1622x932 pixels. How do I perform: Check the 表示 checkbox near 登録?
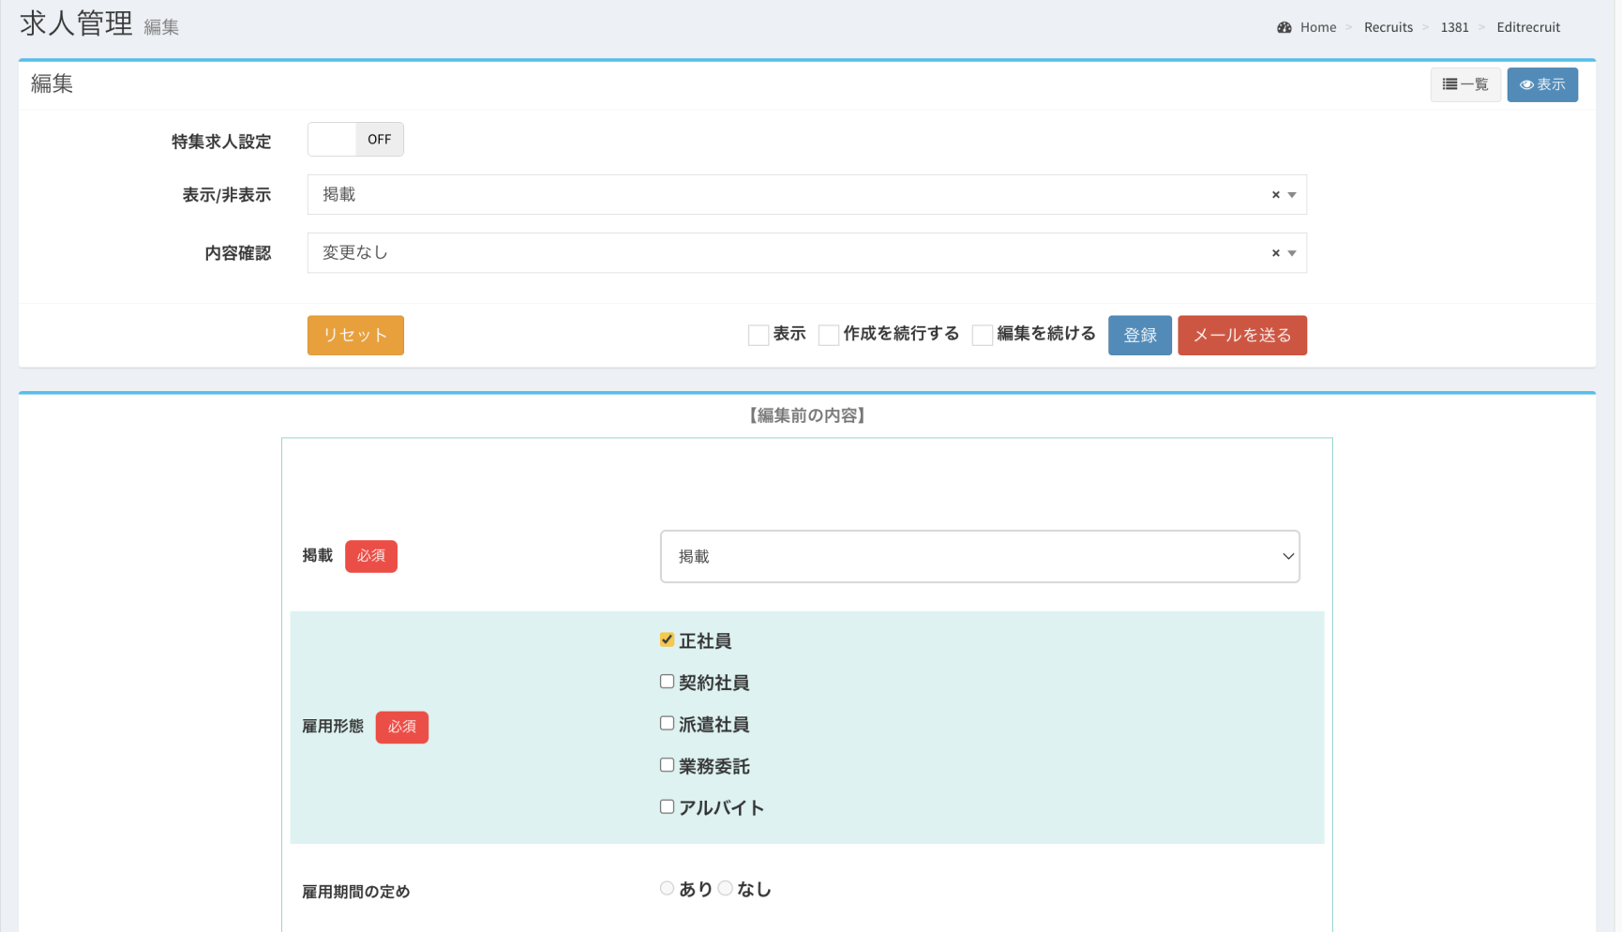pos(758,335)
